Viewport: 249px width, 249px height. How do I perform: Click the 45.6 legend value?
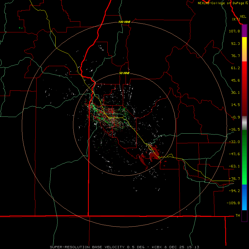click(x=235, y=80)
